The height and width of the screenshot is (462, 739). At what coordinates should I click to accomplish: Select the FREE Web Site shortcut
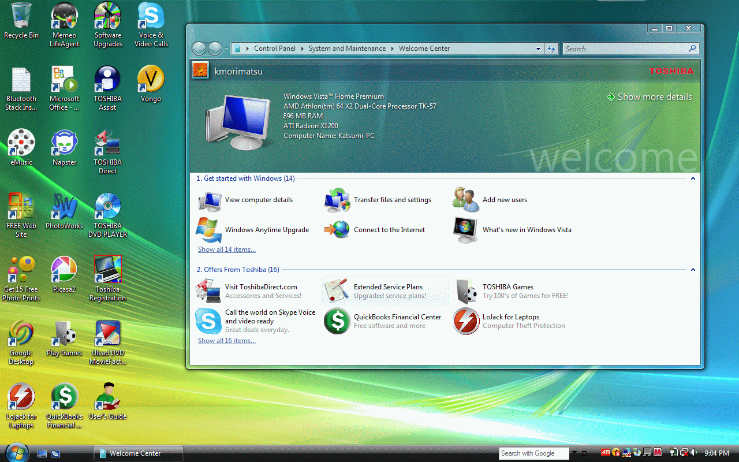21,215
